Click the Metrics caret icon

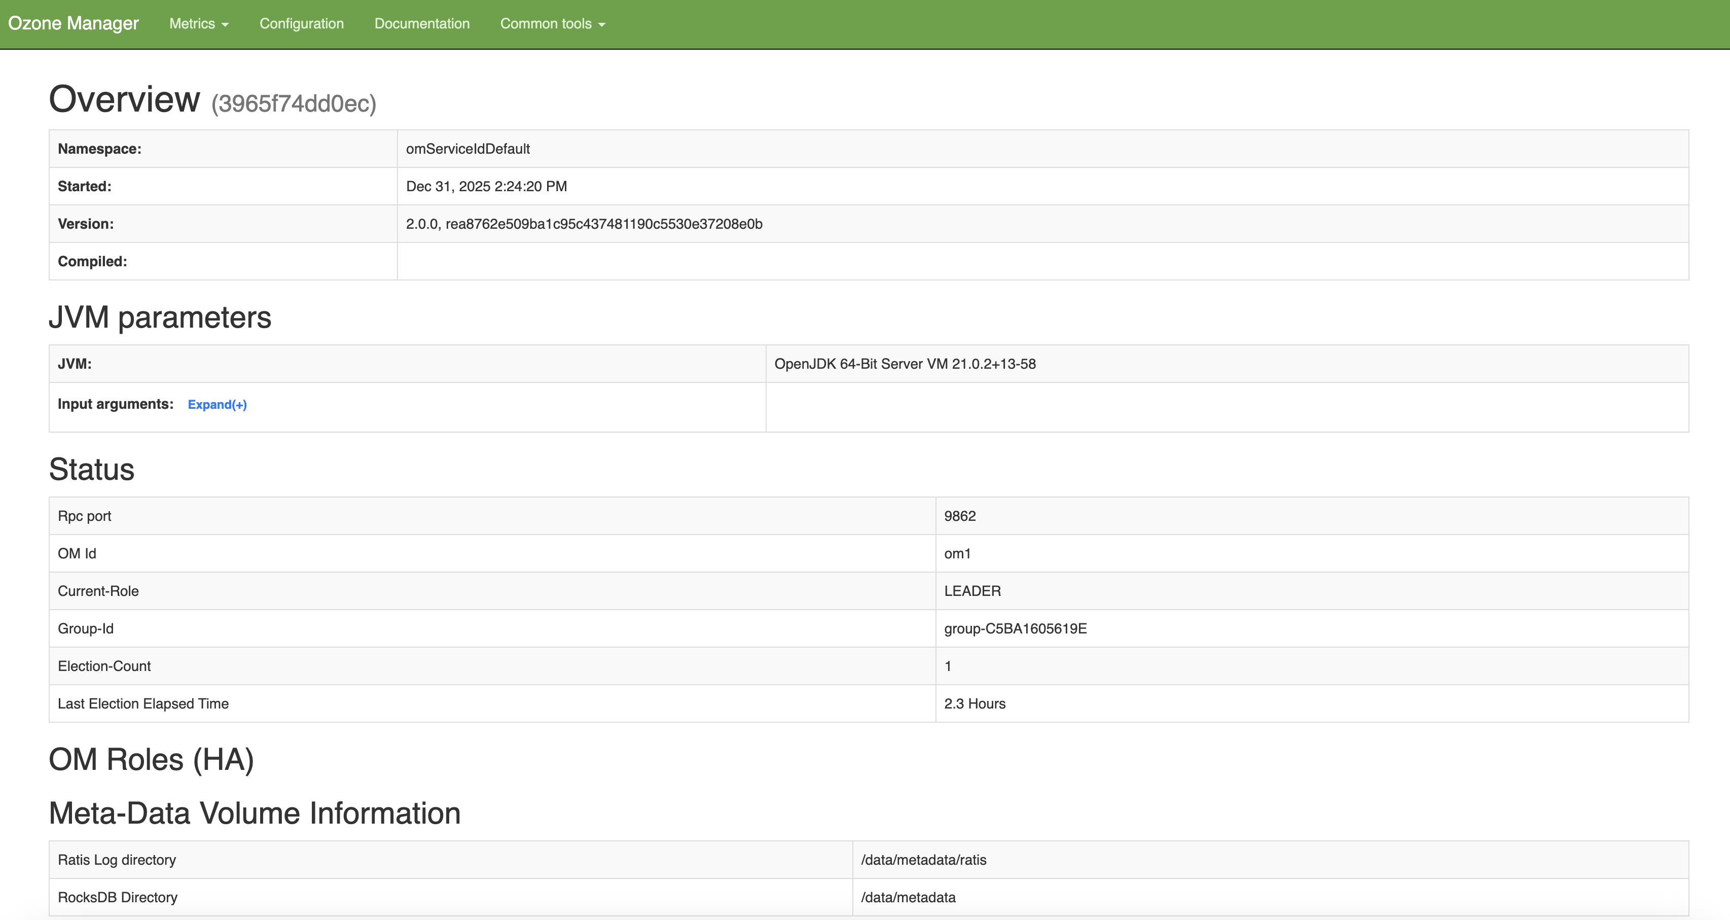225,25
